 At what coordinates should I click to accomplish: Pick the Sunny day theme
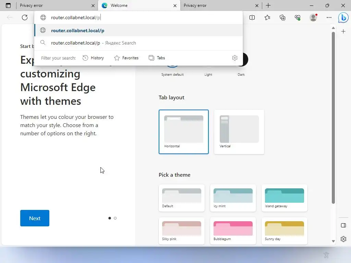[x=284, y=231]
